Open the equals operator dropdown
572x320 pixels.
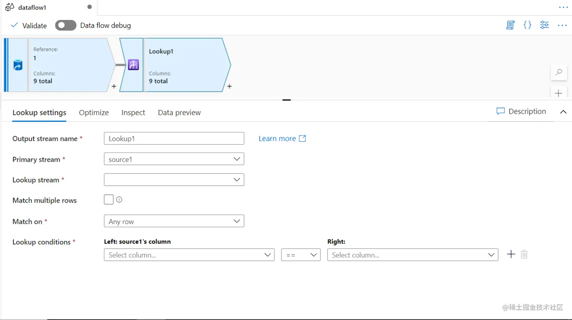pos(301,255)
